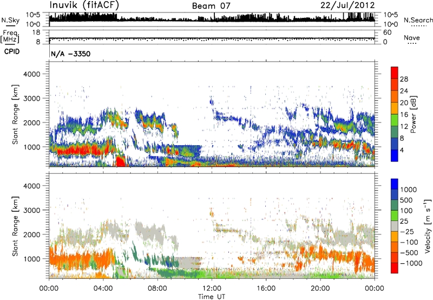Pick the red bottom segment of Velocity colorbar
This screenshot has height=300, width=433.
pos(395,268)
